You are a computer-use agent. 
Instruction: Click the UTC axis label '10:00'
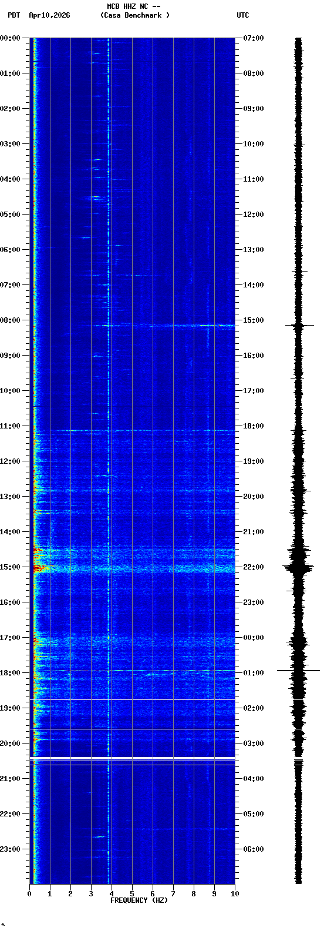coord(254,144)
